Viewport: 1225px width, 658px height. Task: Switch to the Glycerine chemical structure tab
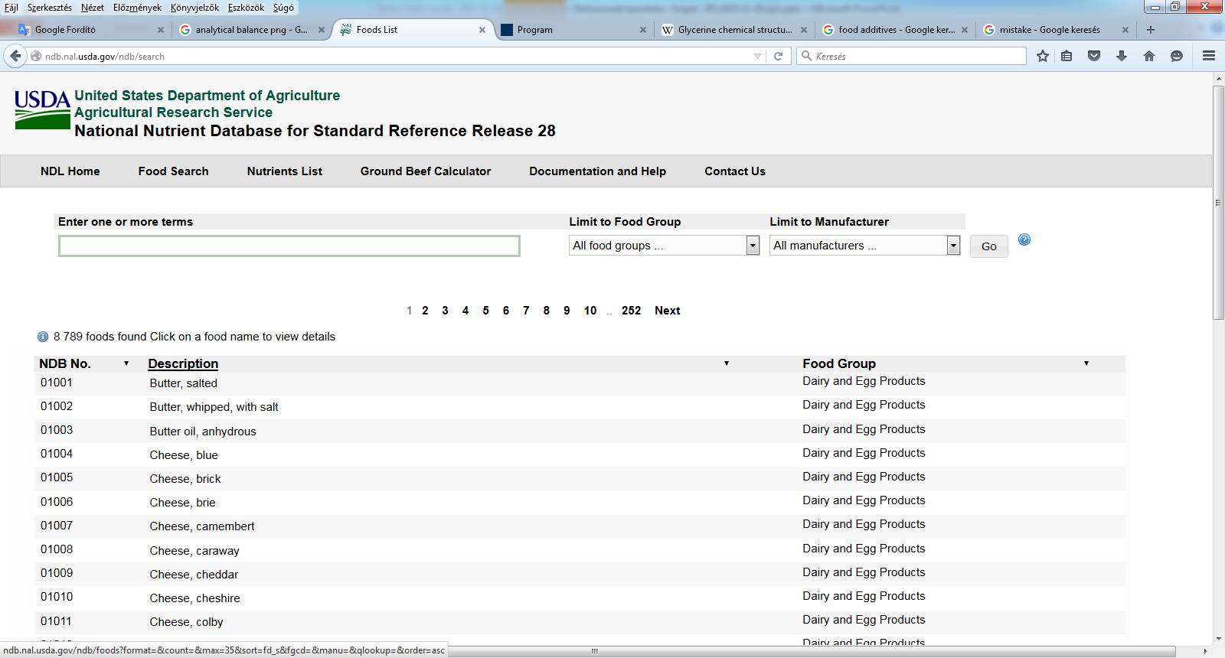pos(733,30)
